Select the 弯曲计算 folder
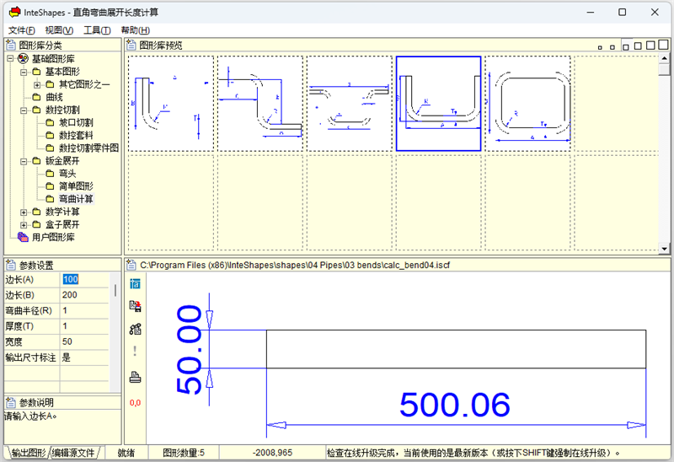The image size is (674, 462). (76, 199)
